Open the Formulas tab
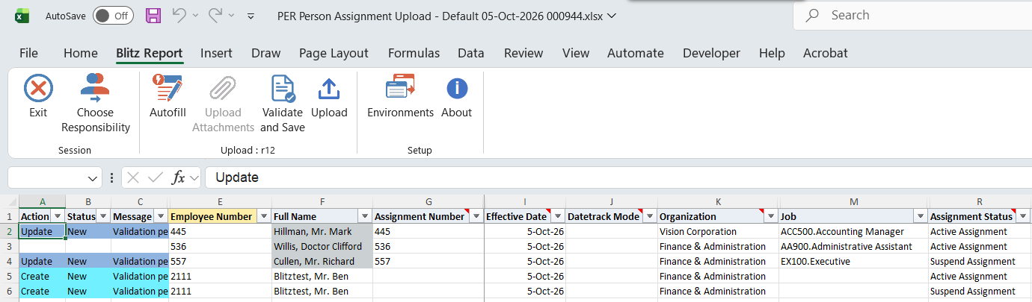Viewport: 1032px width, 302px height. tap(414, 53)
